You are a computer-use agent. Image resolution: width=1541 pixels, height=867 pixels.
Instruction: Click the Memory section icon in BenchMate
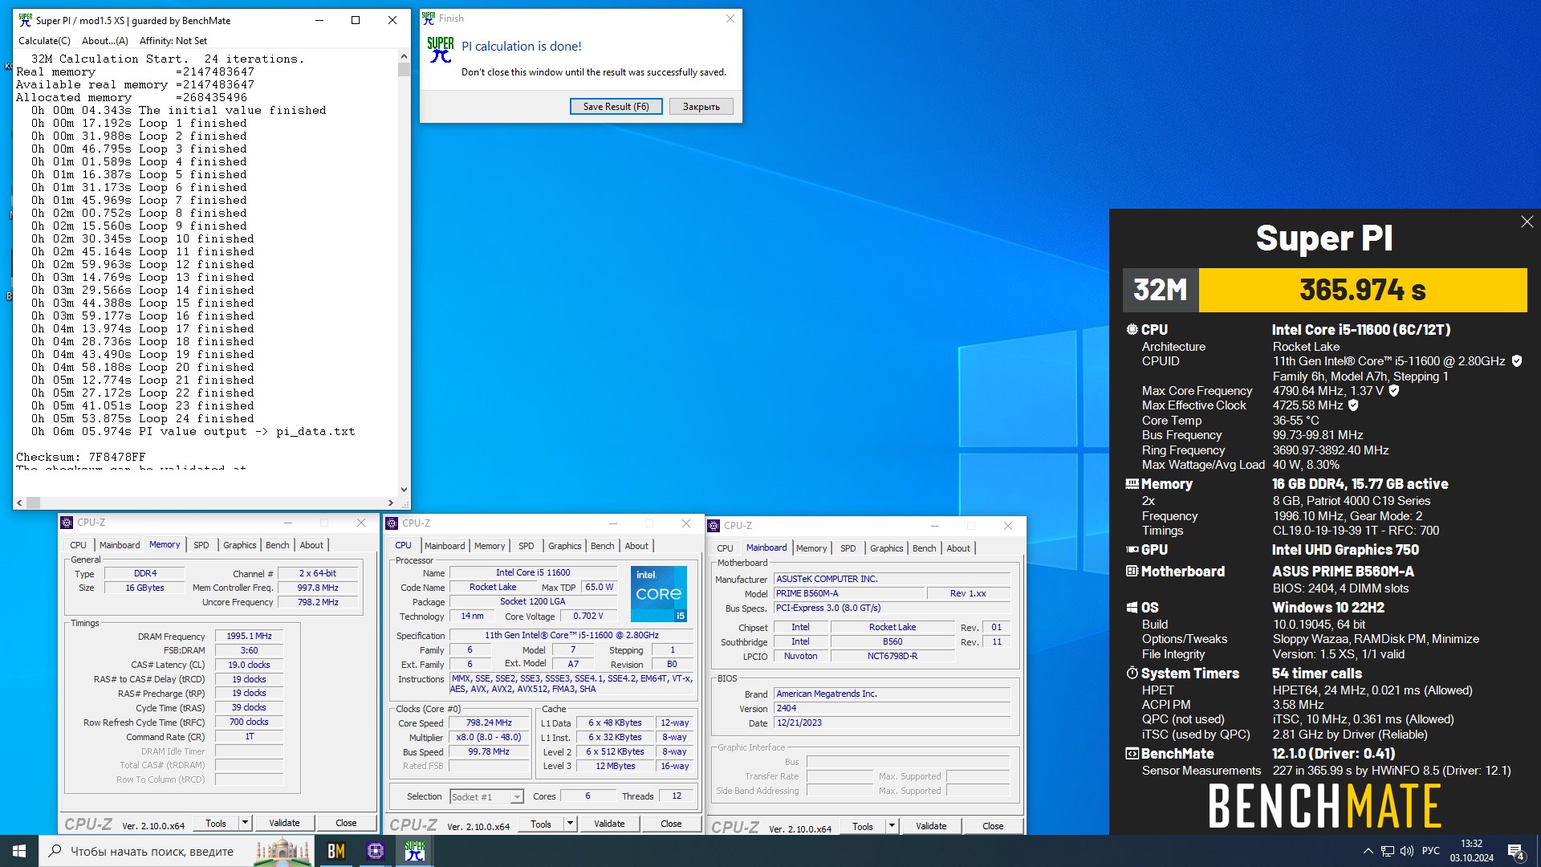[1132, 484]
